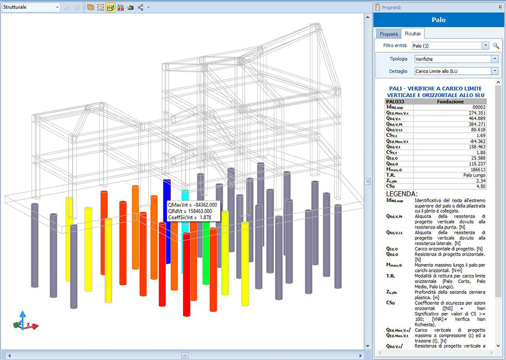Click the results chart delete icon

coord(121,7)
